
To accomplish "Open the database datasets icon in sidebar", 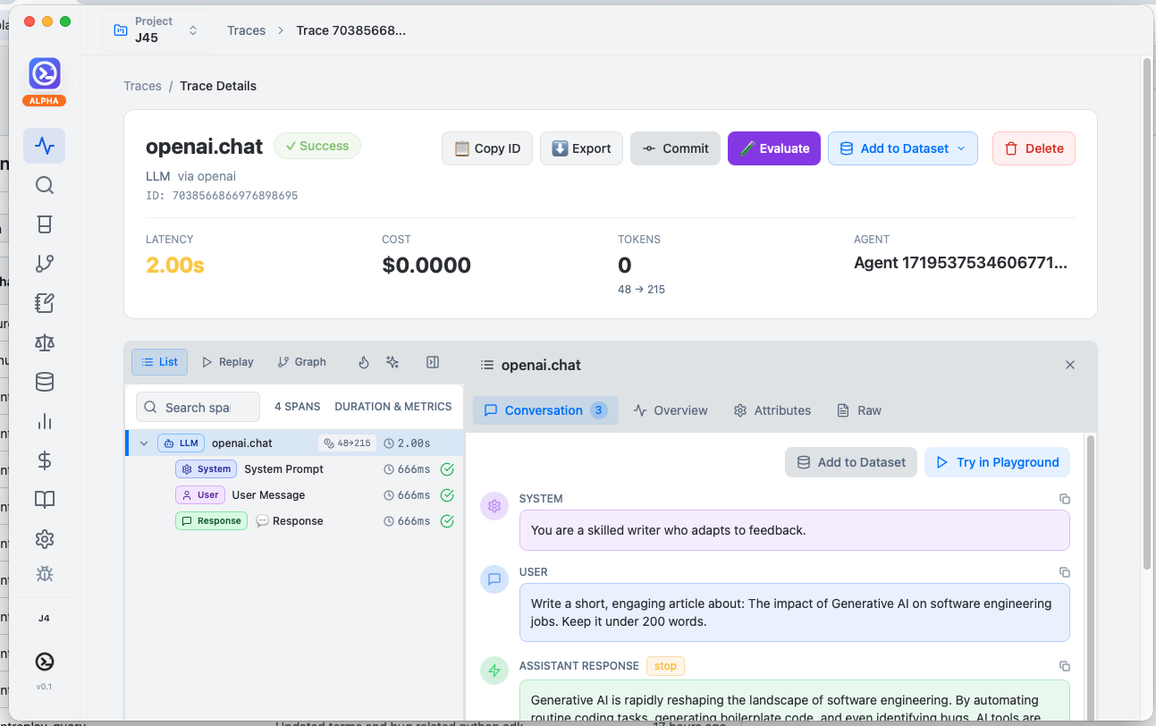I will (x=45, y=382).
